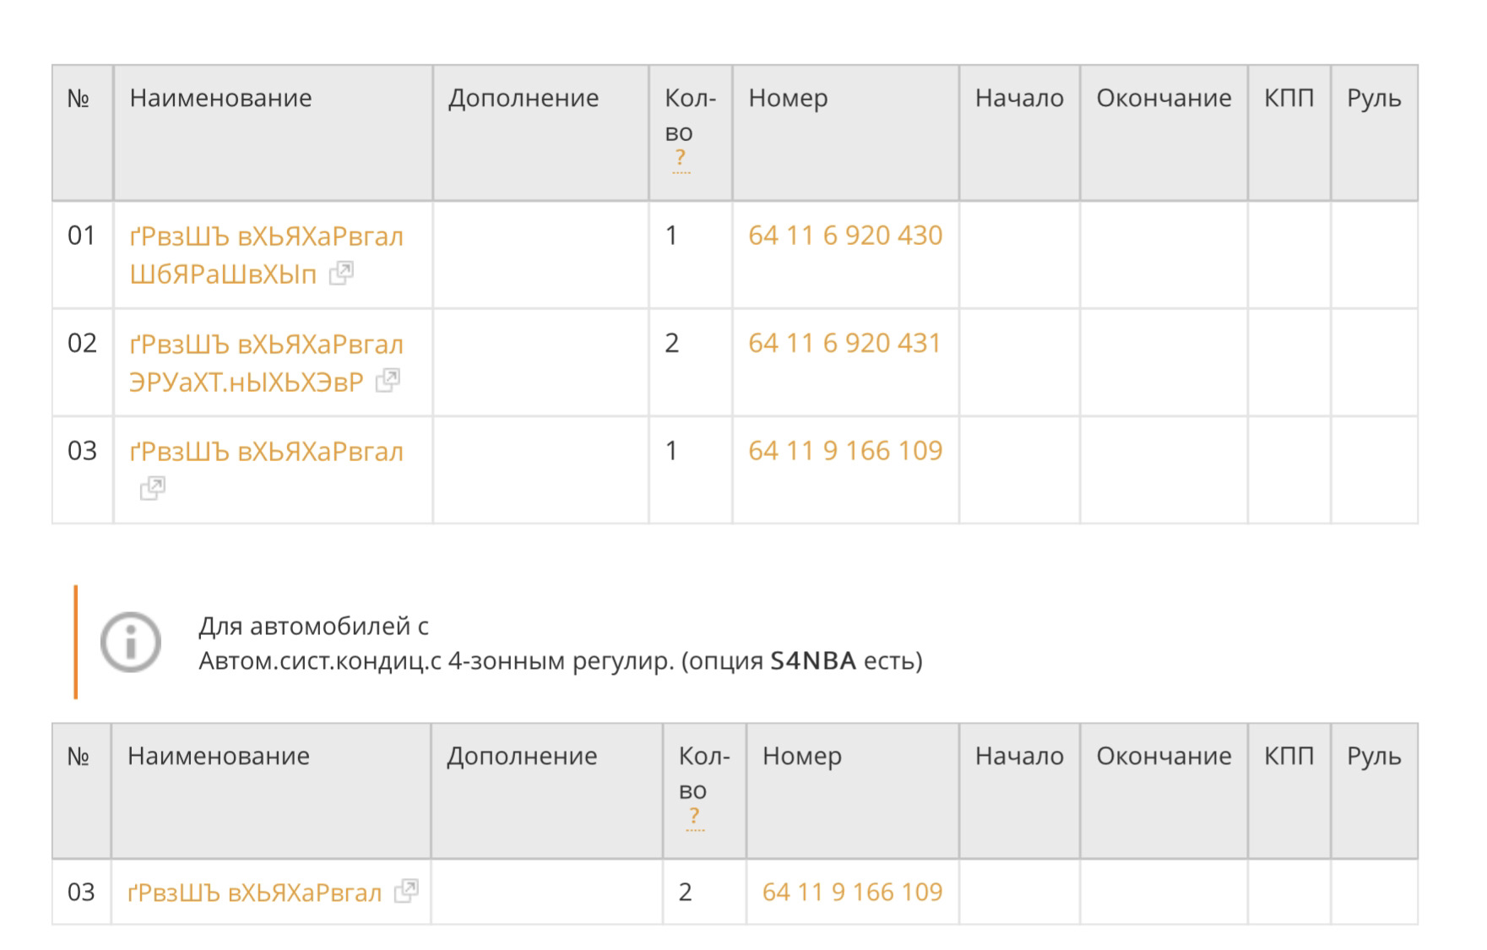Click the question mark under lower table's Кол-во
Image resolution: width=1487 pixels, height=950 pixels.
pyautogui.click(x=694, y=816)
